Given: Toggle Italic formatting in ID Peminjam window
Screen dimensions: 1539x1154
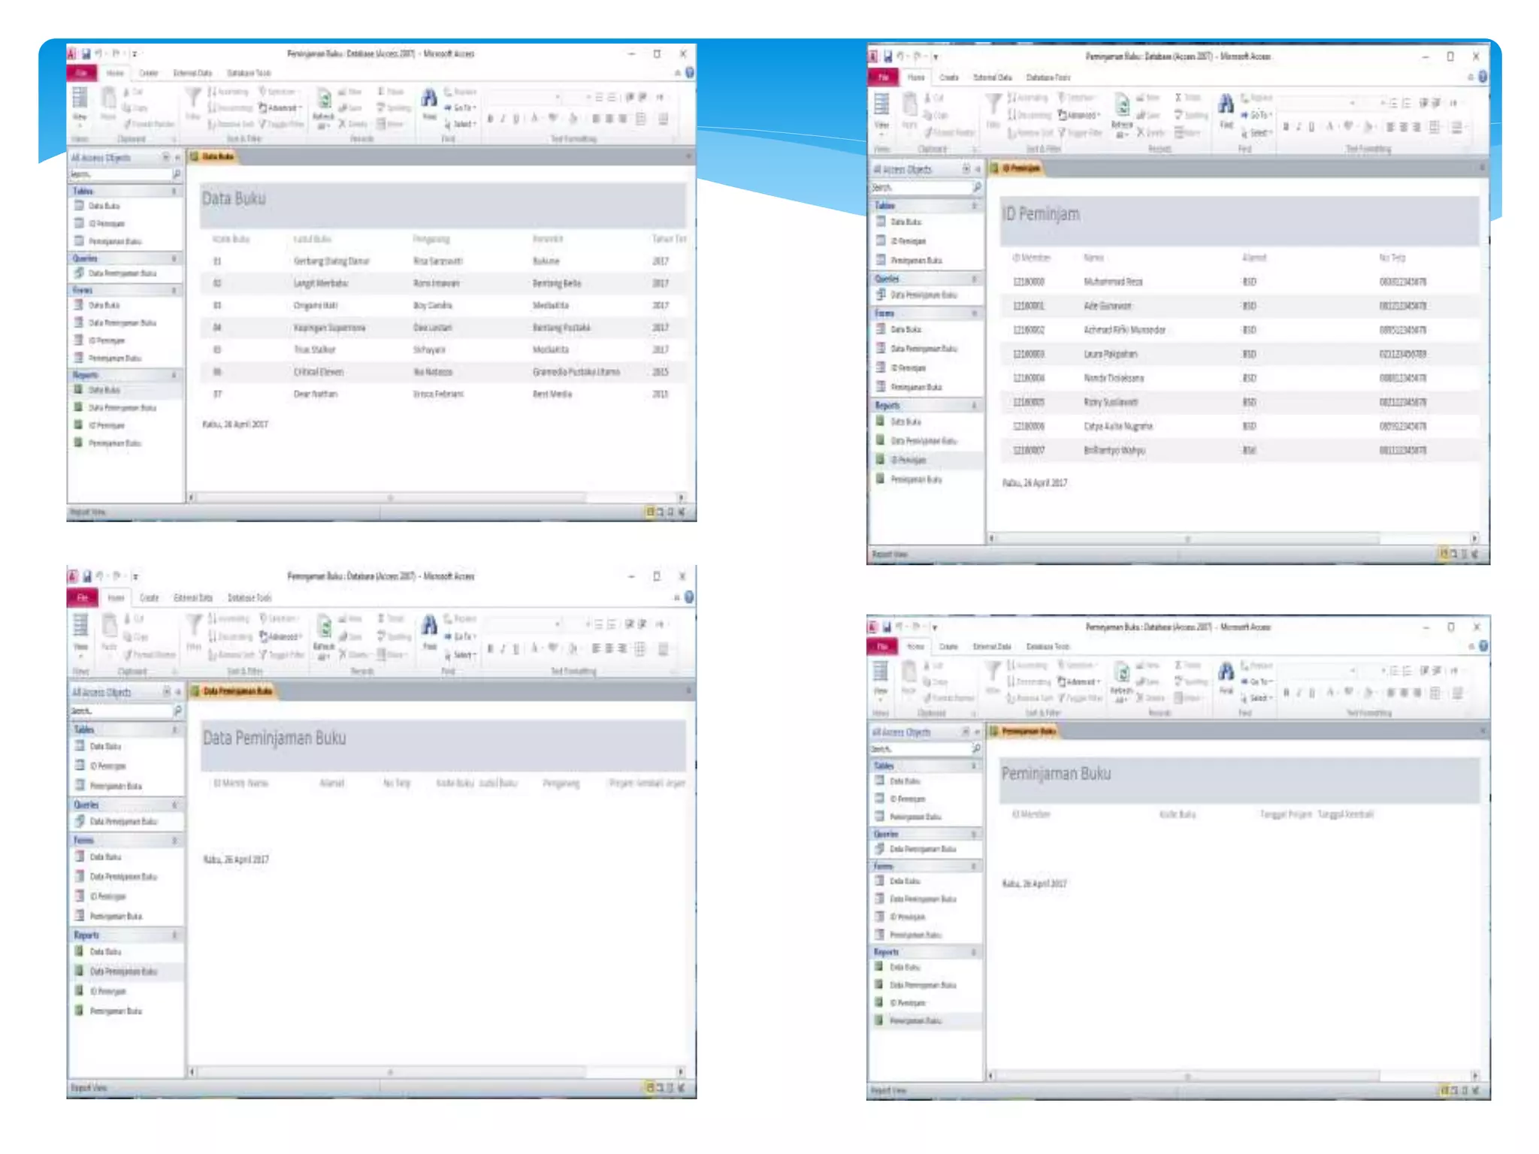Looking at the screenshot, I should (x=1299, y=127).
